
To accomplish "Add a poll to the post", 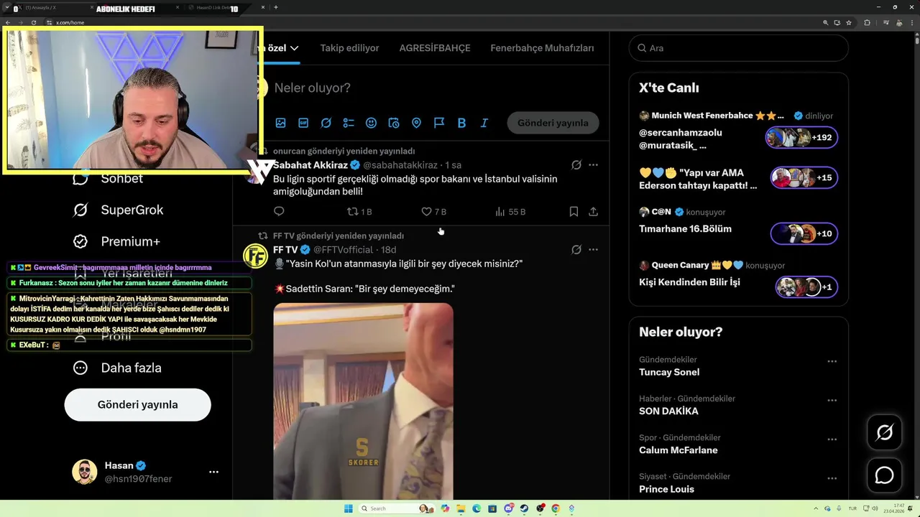I will coord(349,123).
